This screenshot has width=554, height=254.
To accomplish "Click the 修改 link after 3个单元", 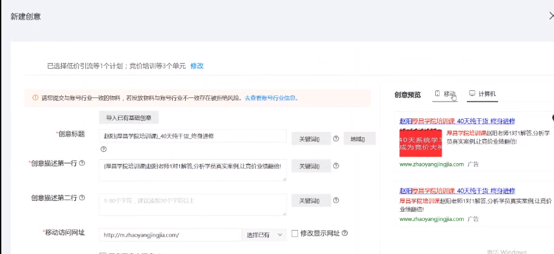I will (x=197, y=66).
